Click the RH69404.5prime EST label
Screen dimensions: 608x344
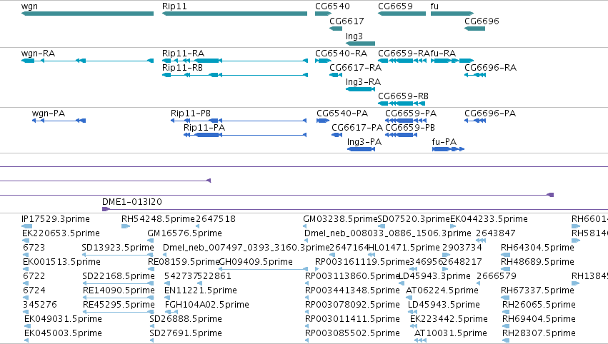point(539,320)
